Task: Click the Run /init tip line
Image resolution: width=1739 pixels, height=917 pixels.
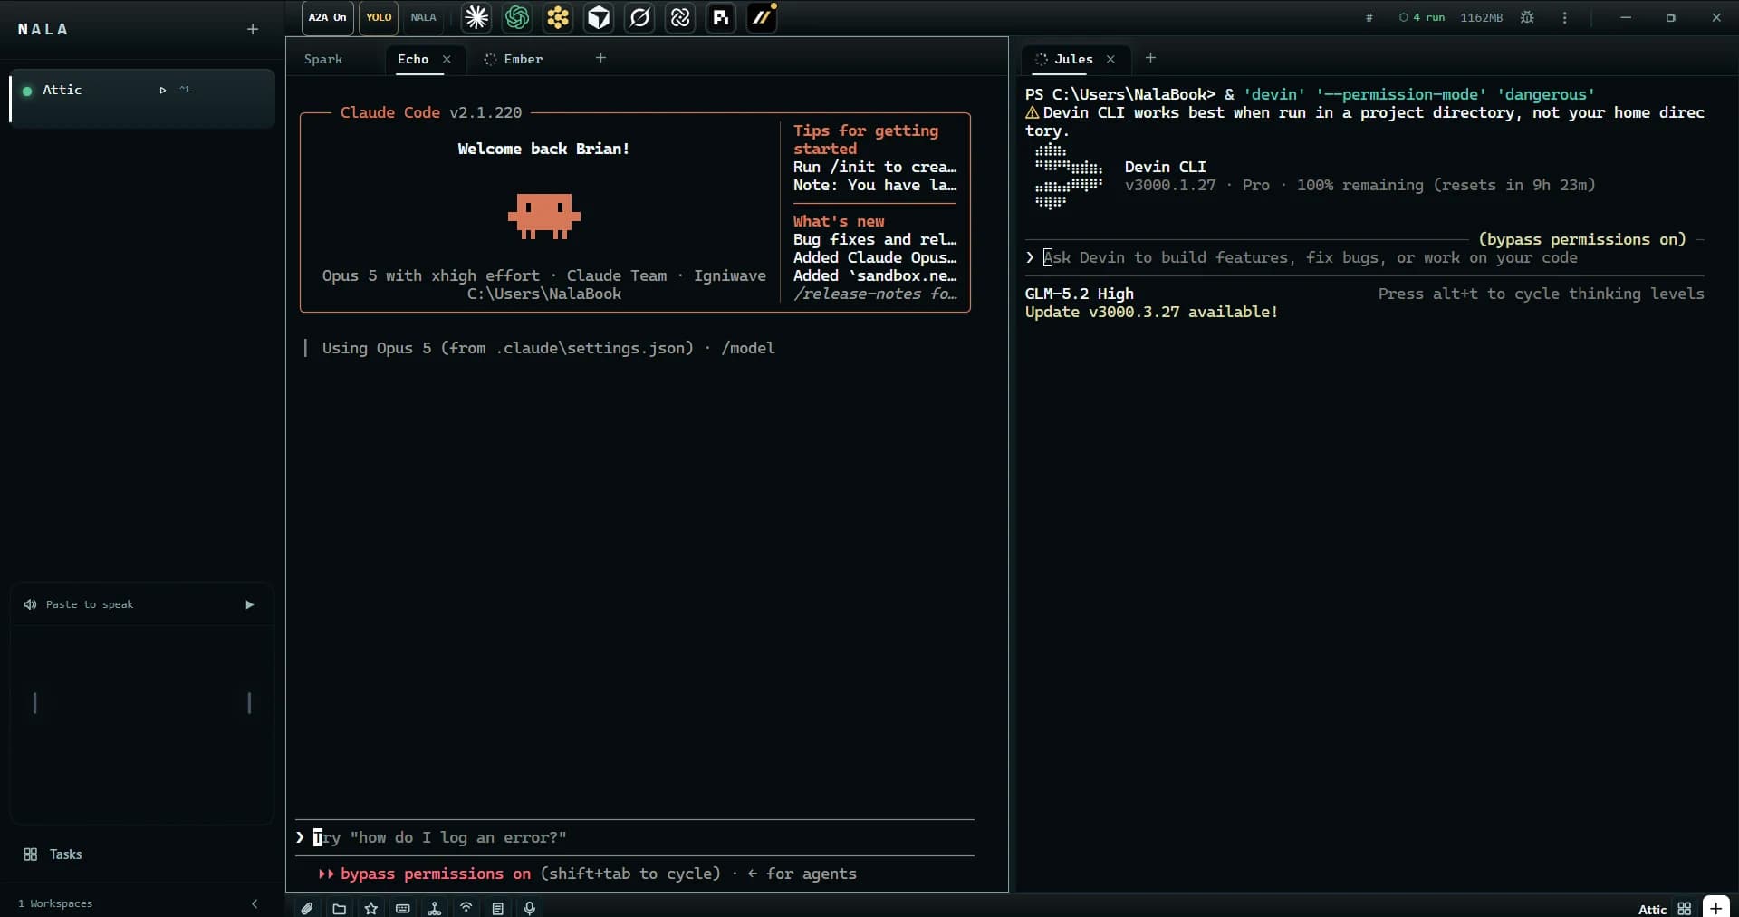Action: [x=875, y=167]
